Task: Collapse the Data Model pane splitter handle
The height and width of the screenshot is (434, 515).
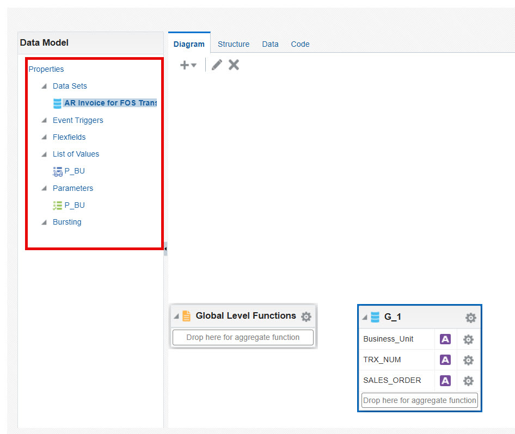Action: coord(165,249)
